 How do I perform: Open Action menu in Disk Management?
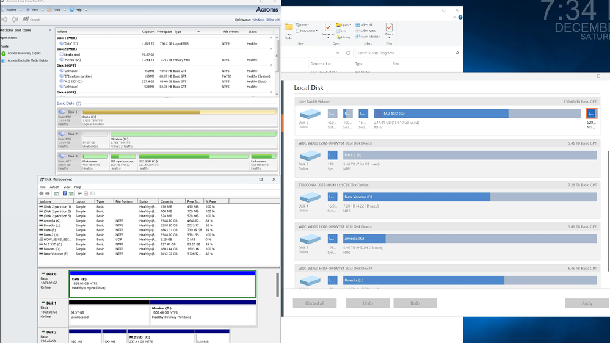point(54,187)
